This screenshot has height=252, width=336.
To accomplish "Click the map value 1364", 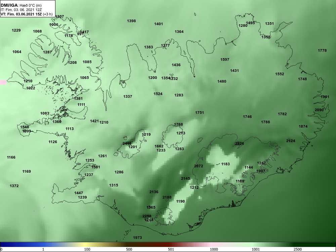I will [179, 32].
